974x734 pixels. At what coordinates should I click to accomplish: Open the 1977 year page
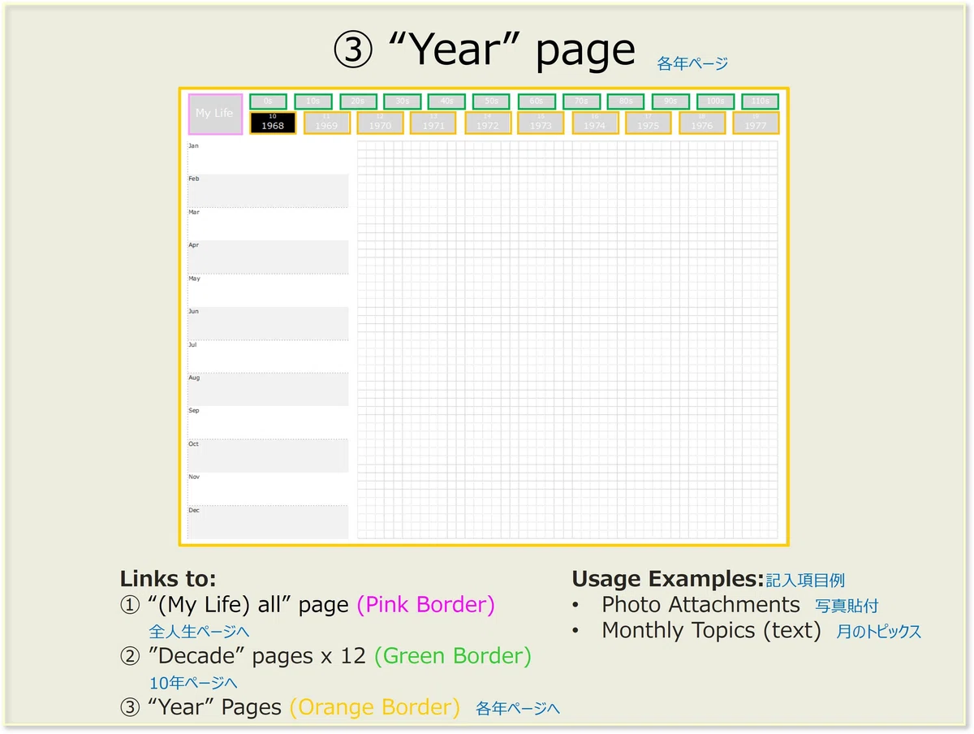point(756,123)
